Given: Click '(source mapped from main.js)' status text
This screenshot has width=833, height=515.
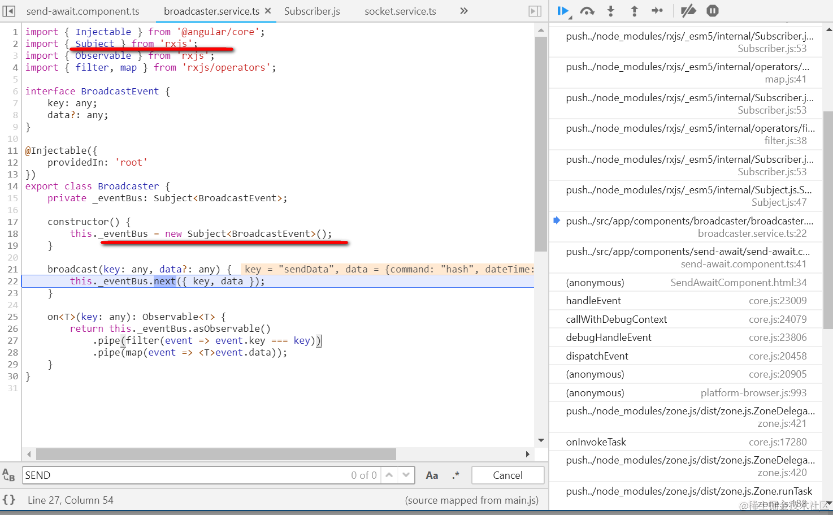Looking at the screenshot, I should 472,500.
